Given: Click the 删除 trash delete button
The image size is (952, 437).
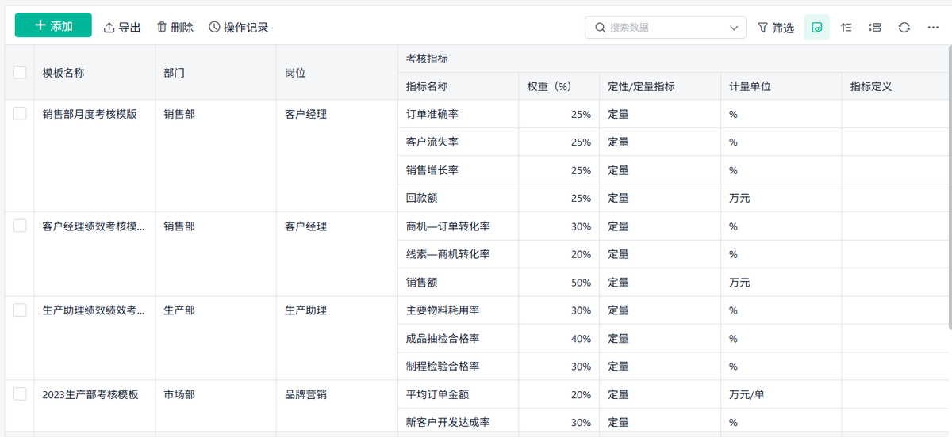Looking at the screenshot, I should point(175,28).
